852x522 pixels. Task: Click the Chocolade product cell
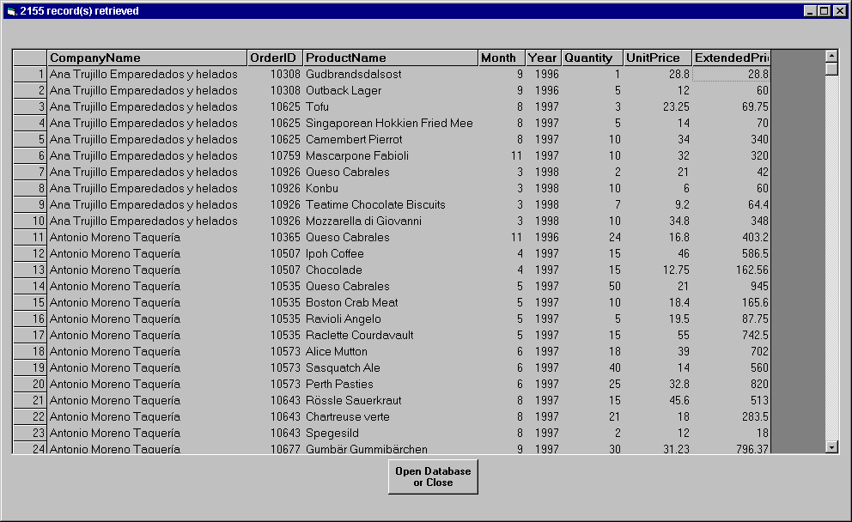[x=390, y=270]
